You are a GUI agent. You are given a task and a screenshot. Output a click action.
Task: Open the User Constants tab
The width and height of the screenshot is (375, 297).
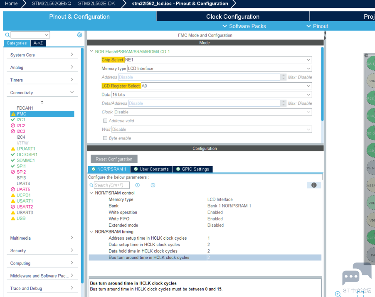pos(151,169)
